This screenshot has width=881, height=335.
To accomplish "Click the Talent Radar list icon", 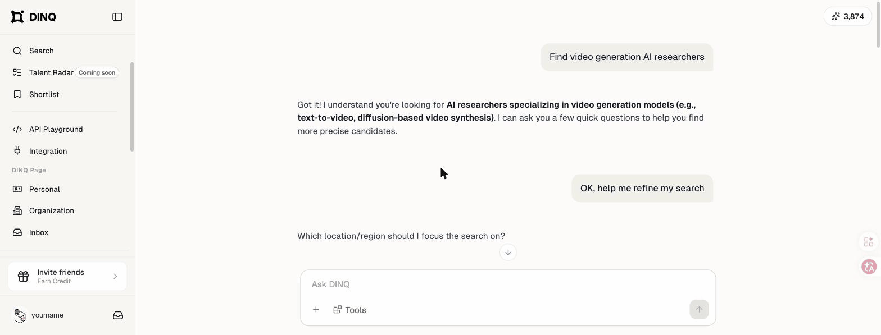I will click(17, 72).
